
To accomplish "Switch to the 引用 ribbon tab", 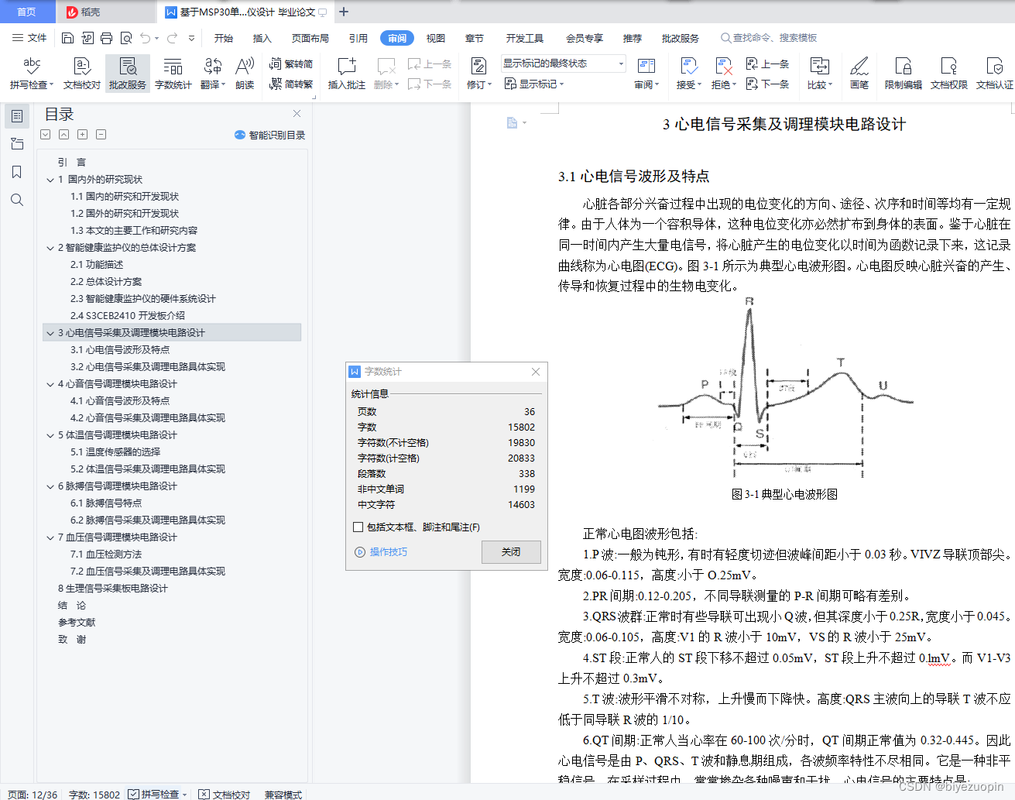I will click(x=358, y=38).
